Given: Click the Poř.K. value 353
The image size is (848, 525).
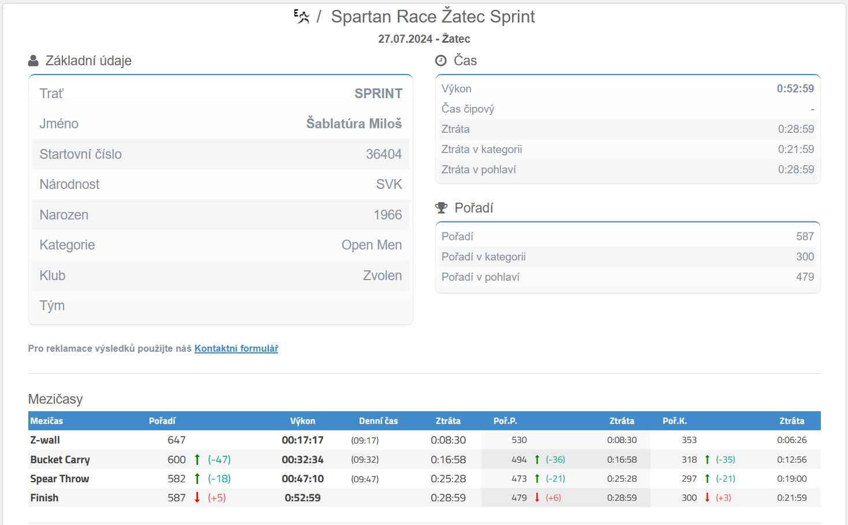Looking at the screenshot, I should coord(689,440).
